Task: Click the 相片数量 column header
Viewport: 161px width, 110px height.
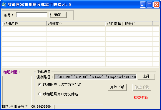Action: click(114, 24)
